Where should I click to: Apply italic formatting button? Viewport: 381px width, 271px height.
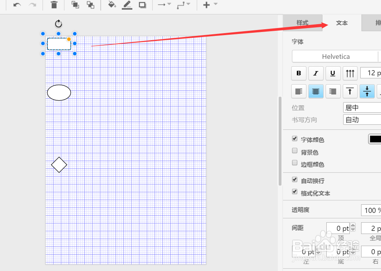pos(316,73)
